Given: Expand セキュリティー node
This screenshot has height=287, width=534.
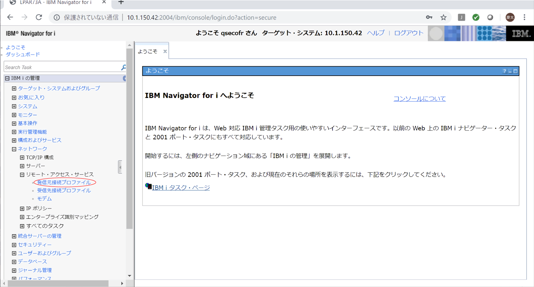Looking at the screenshot, I should [x=14, y=245].
